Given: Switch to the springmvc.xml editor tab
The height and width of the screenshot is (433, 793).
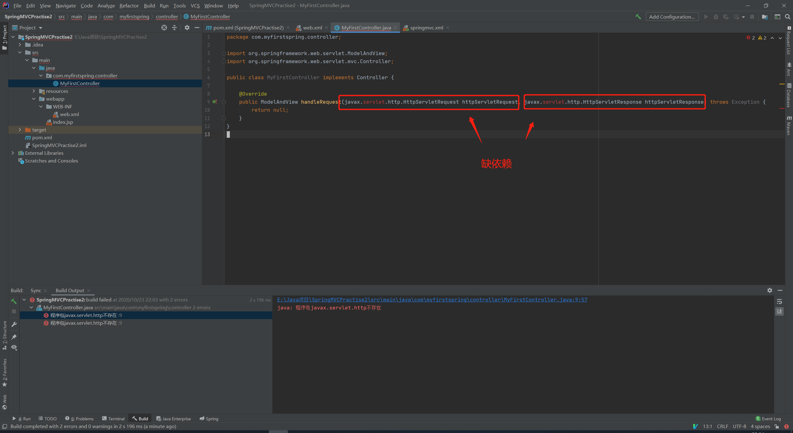Looking at the screenshot, I should [426, 28].
